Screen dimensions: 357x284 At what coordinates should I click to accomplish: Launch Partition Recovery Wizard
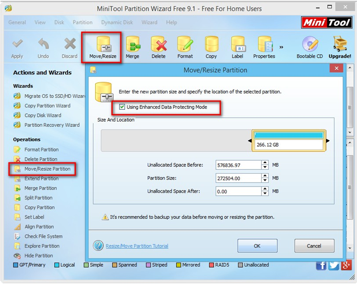[x=46, y=125]
